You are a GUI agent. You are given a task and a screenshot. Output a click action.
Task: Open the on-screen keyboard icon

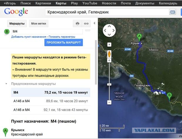tap(172, 12)
